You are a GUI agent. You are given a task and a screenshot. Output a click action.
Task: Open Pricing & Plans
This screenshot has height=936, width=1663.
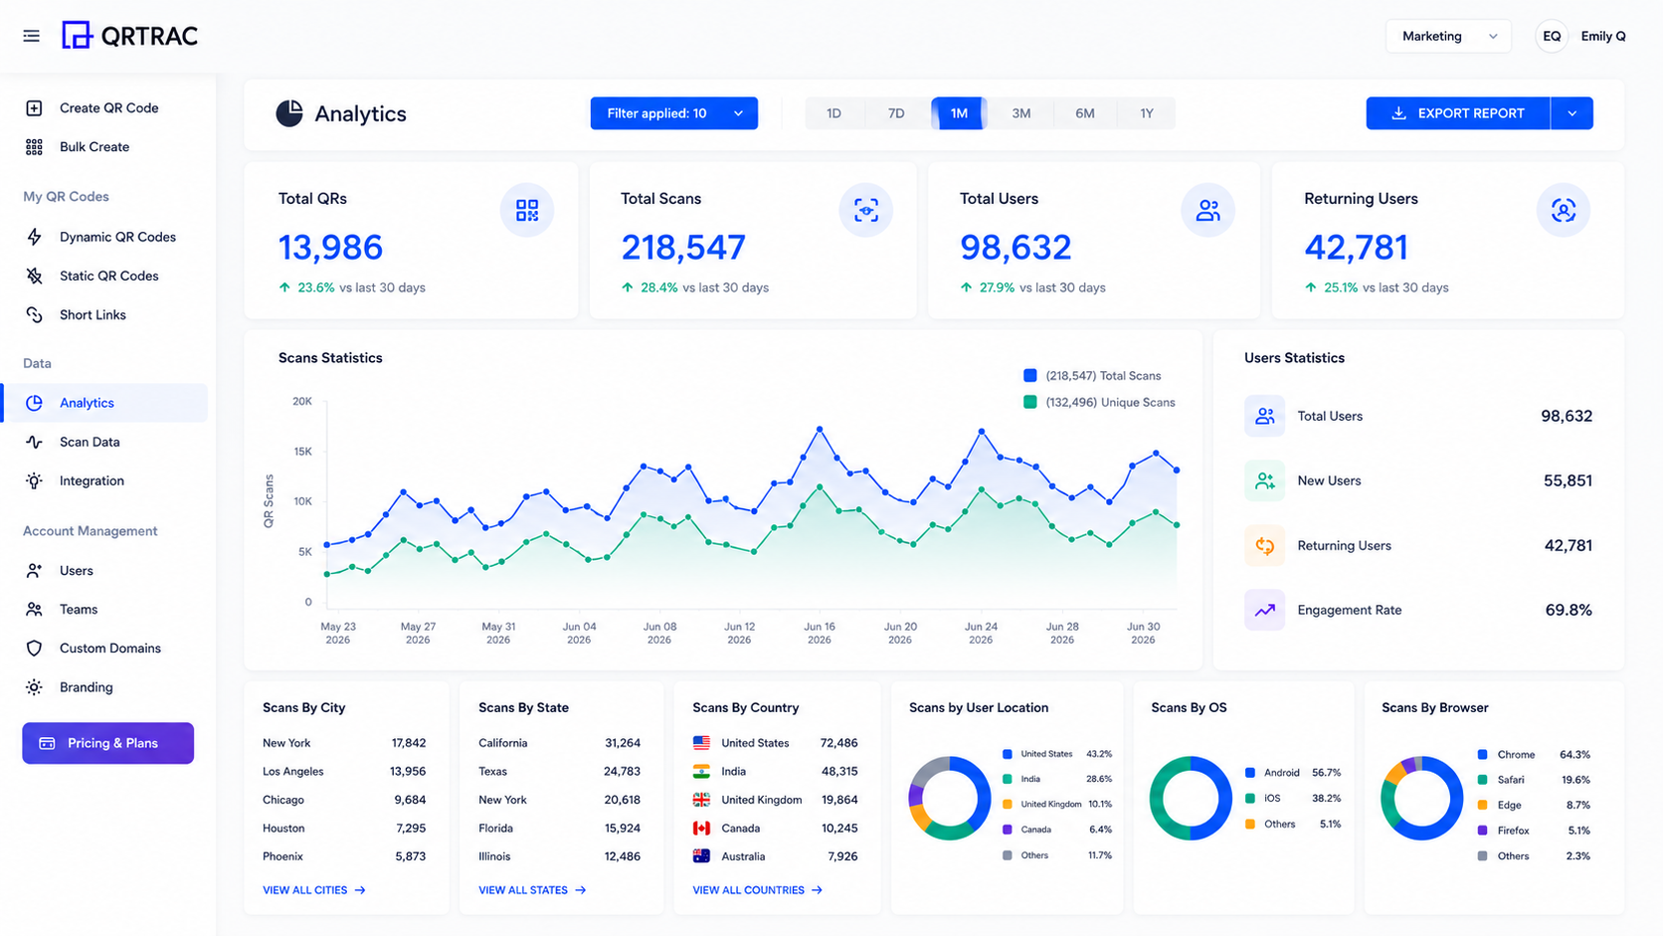click(x=108, y=743)
